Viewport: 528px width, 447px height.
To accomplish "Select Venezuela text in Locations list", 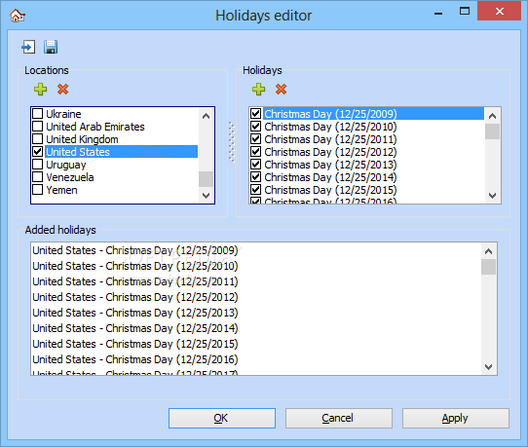I will pyautogui.click(x=70, y=177).
